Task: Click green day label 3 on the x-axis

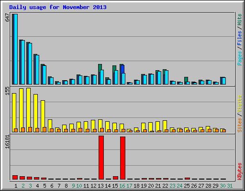Action: [30, 186]
